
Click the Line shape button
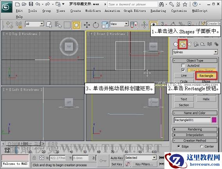click(184, 76)
